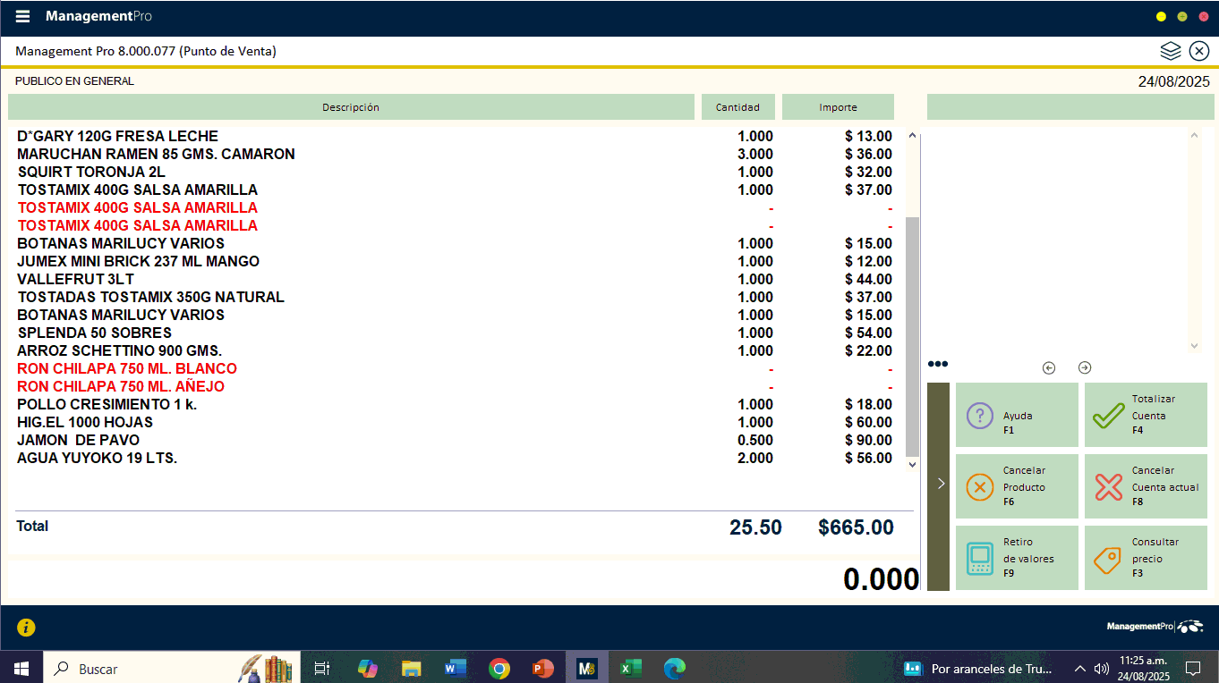Select HIG.EL 1000 HOJAS row
Viewport: 1219px width, 683px height.
click(x=455, y=422)
